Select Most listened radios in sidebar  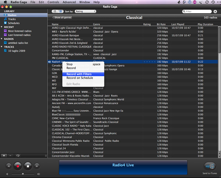[19, 31]
